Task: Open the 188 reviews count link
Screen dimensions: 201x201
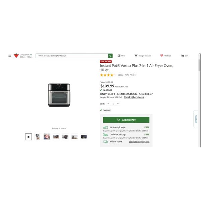Action: click(x=120, y=75)
